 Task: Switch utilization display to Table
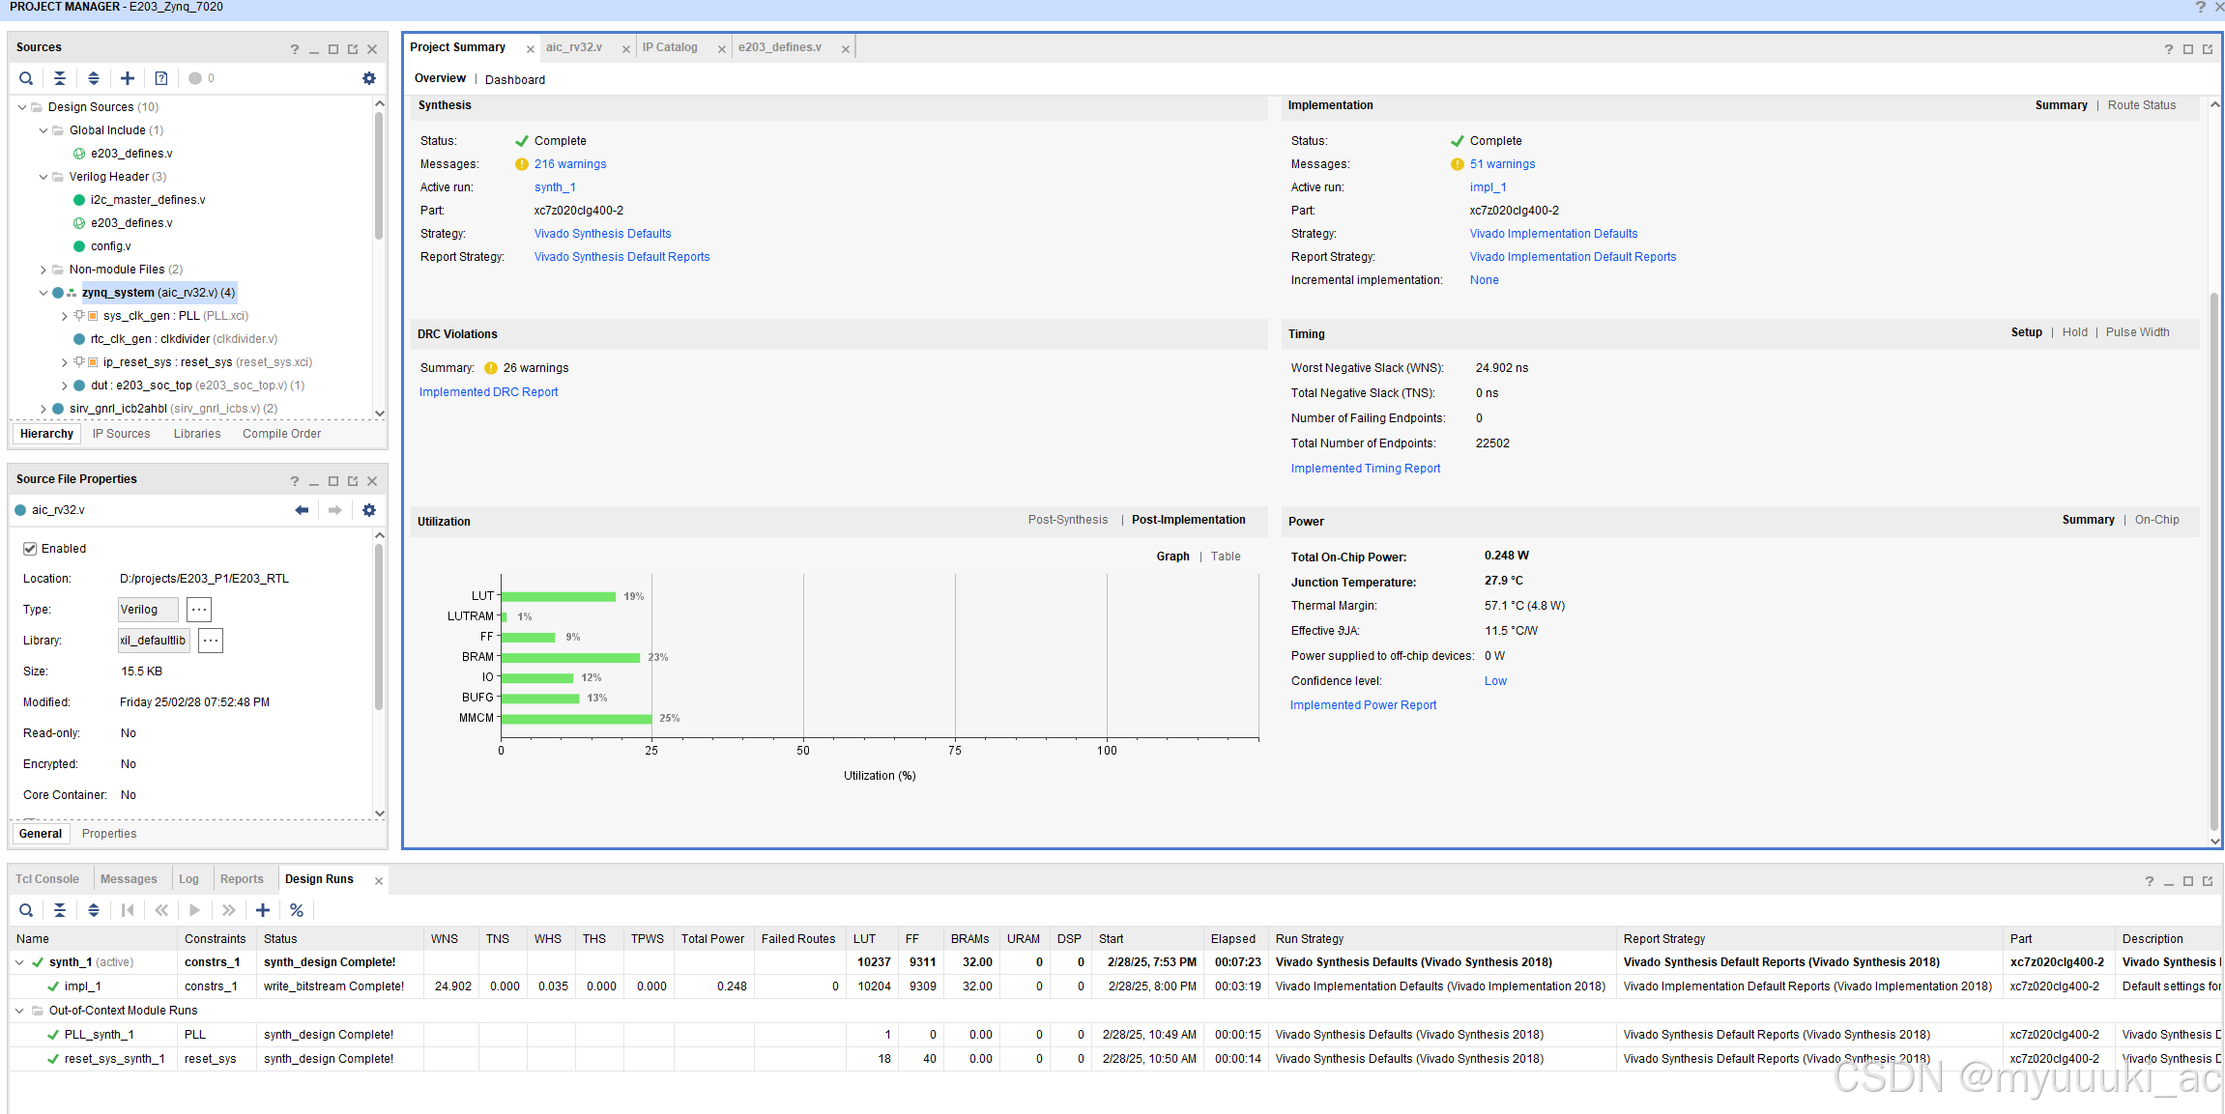click(x=1226, y=557)
